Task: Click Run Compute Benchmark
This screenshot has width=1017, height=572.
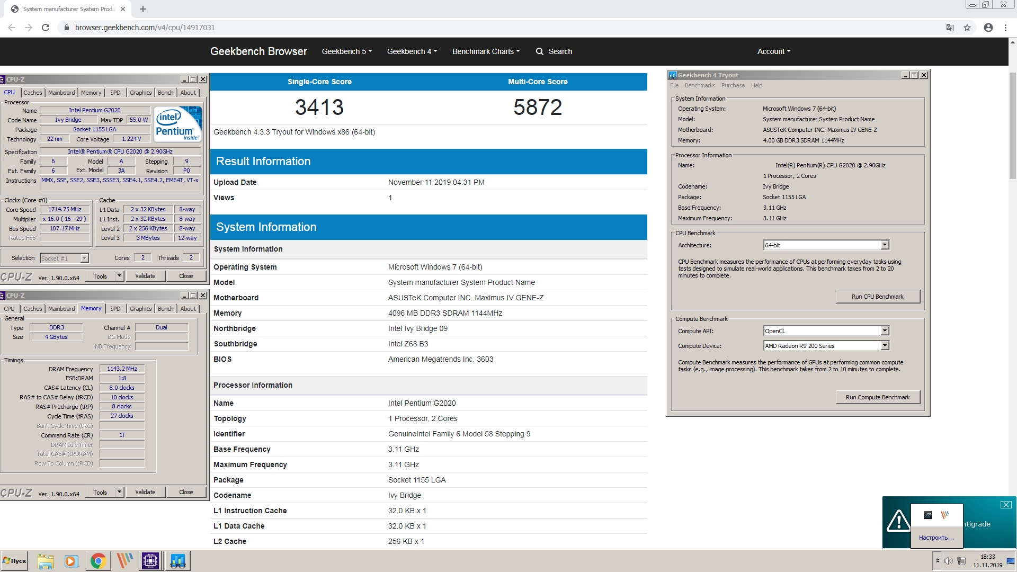Action: coord(877,397)
